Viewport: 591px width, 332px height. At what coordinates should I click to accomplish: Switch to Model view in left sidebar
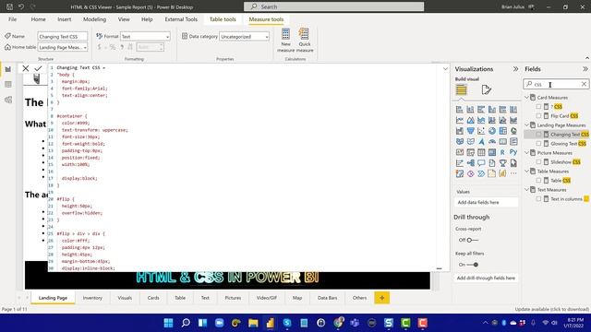tap(8, 100)
